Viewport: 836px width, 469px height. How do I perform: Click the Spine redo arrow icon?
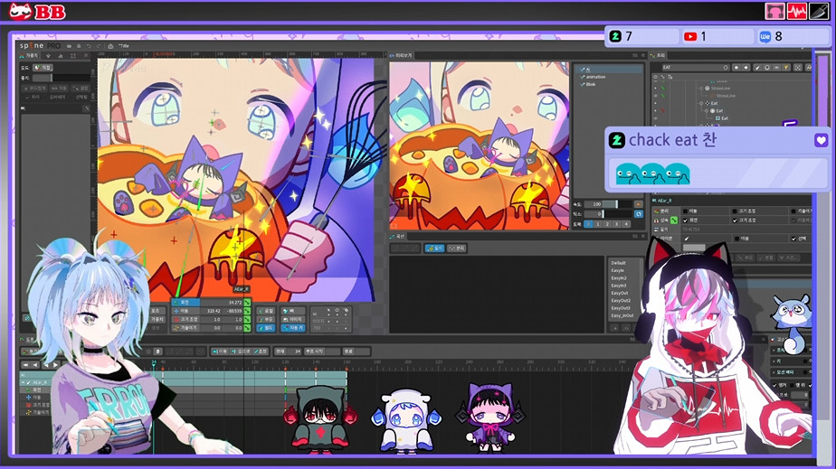(x=98, y=46)
